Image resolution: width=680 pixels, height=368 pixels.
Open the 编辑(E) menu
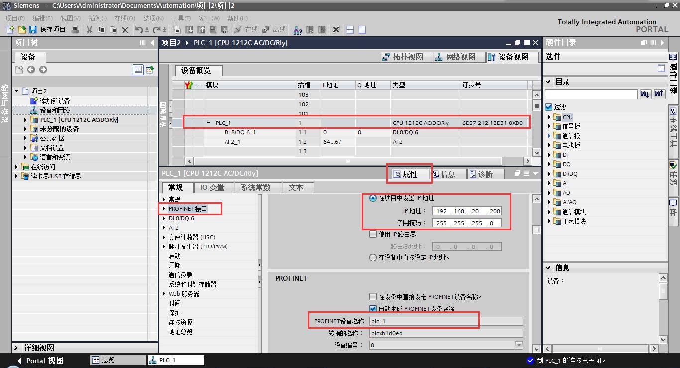[x=43, y=18]
